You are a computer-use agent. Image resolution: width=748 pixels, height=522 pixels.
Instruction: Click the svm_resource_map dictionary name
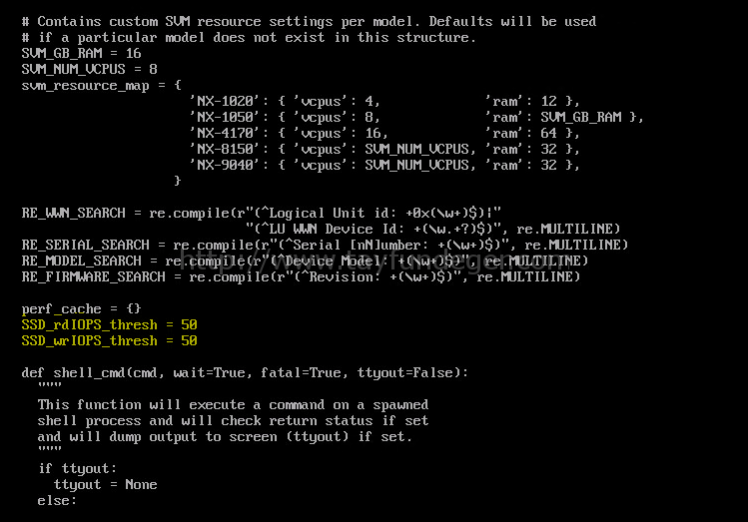(x=86, y=86)
